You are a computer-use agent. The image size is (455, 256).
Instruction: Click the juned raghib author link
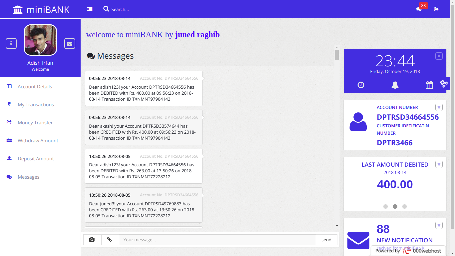tap(197, 35)
